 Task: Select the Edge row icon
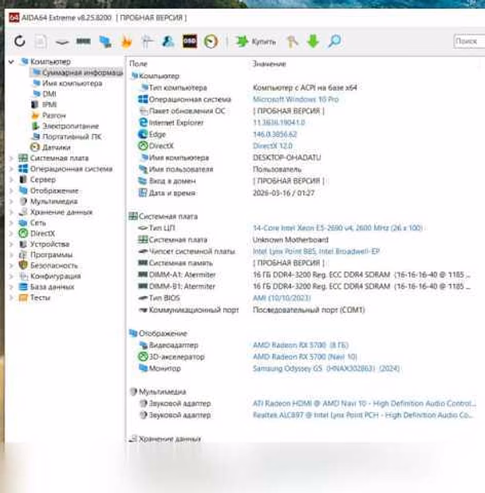point(143,134)
